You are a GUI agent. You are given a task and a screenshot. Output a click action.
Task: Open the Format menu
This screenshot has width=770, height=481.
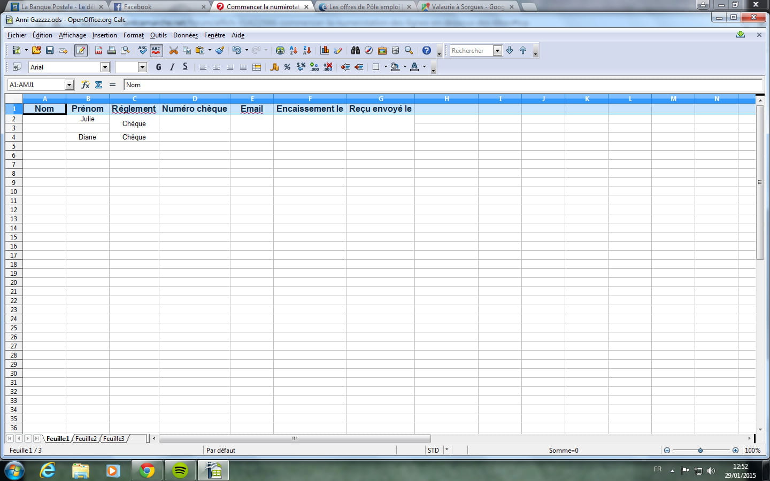point(134,35)
